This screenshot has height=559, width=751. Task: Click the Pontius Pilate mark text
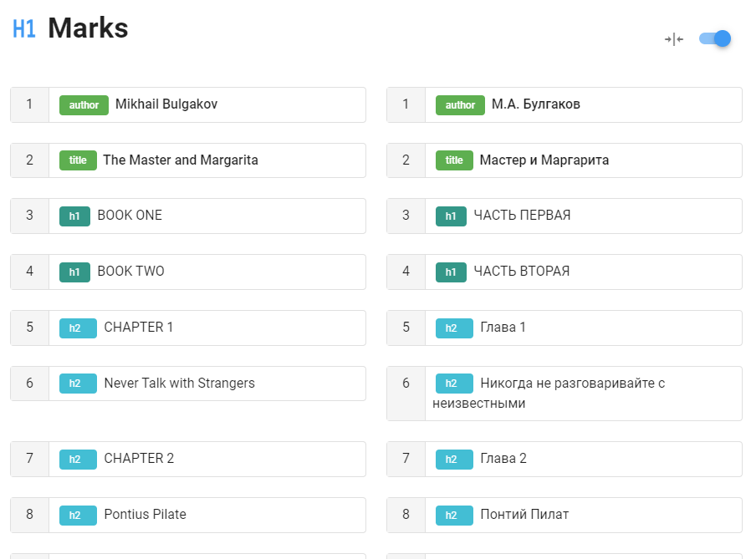coord(145,515)
